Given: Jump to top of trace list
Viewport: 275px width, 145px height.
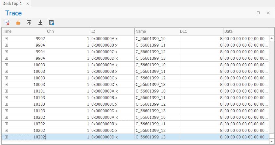Looking at the screenshot, I should coord(29,23).
